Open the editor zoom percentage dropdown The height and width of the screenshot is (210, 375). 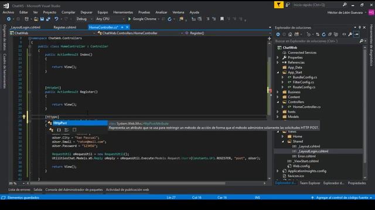[23, 183]
